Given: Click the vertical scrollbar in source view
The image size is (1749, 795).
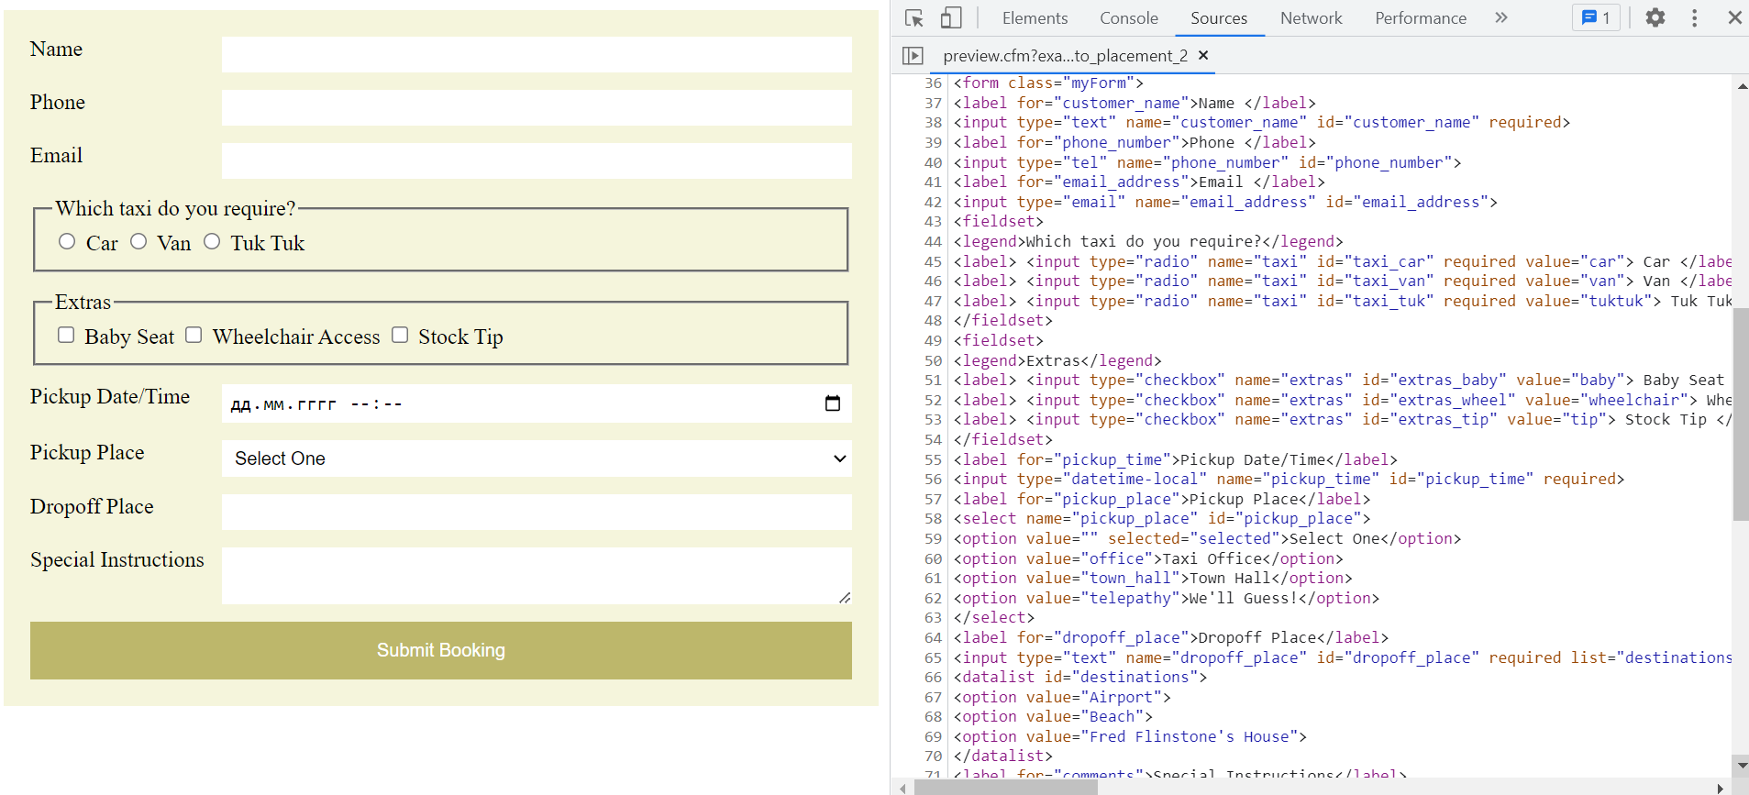Looking at the screenshot, I should coord(1740,414).
